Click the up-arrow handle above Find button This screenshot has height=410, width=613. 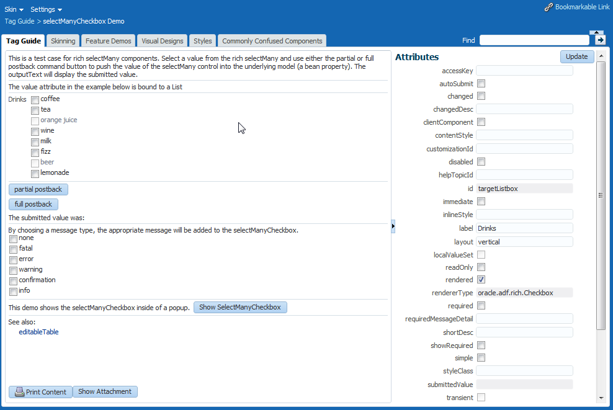(596, 32)
